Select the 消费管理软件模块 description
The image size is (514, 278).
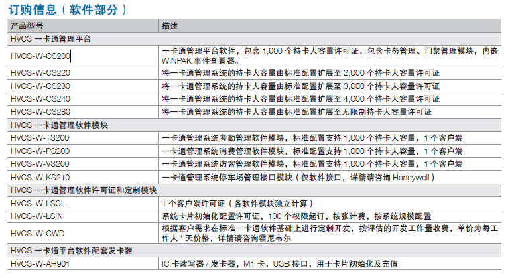[312, 151]
